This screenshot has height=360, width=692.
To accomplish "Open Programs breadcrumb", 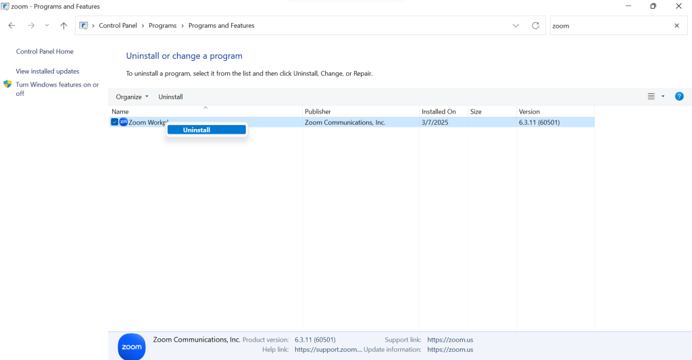I will [x=162, y=26].
